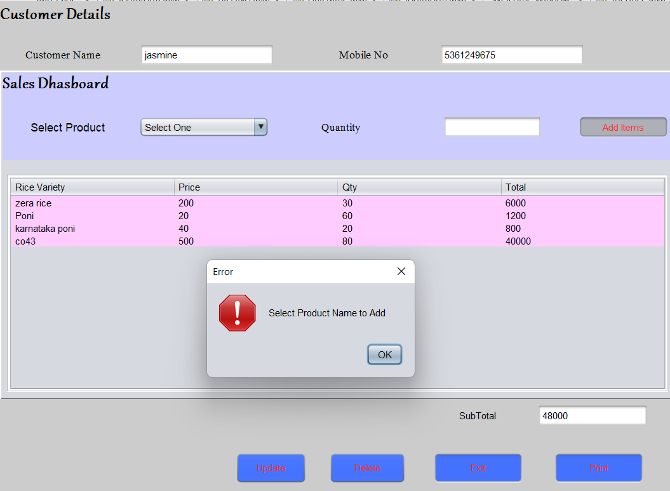This screenshot has height=491, width=670.
Task: Select the co43 row in the table
Action: (x=95, y=241)
